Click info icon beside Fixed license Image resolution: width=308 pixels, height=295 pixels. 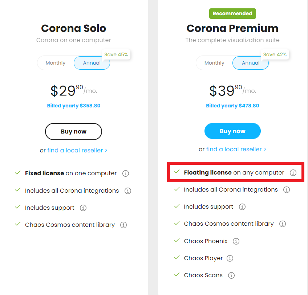(126, 173)
